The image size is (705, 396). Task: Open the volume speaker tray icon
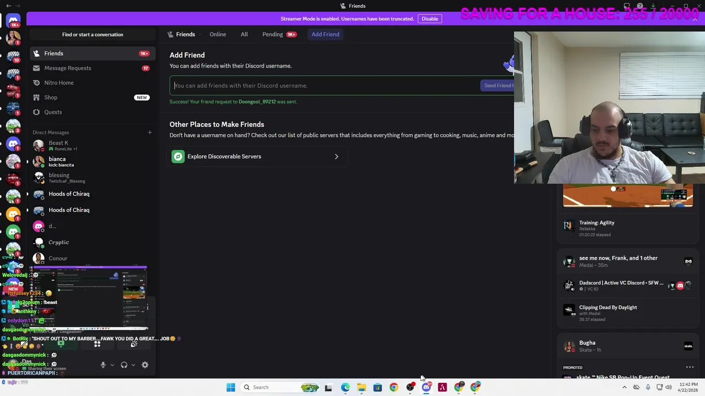pyautogui.click(x=669, y=387)
